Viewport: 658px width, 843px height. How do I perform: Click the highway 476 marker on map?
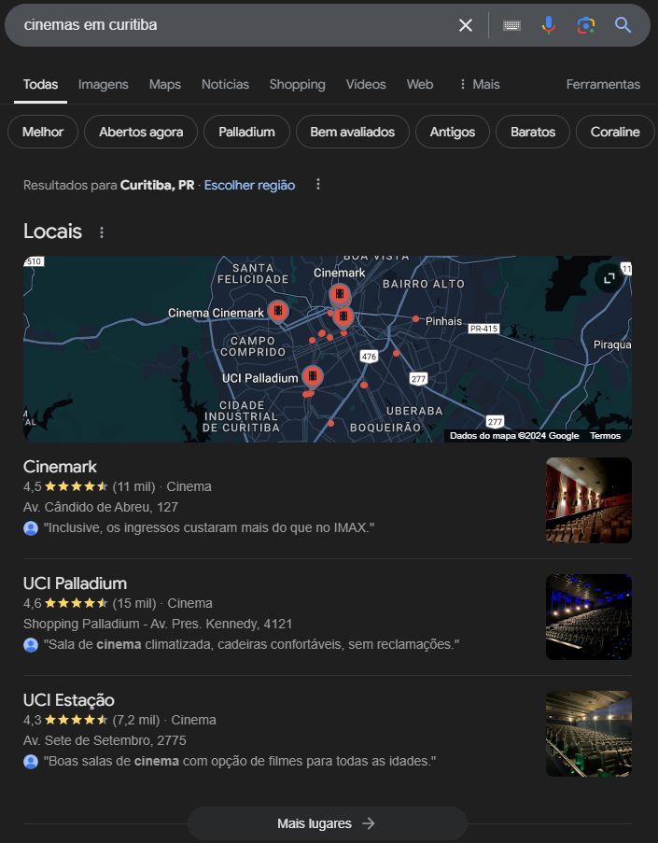coord(369,357)
